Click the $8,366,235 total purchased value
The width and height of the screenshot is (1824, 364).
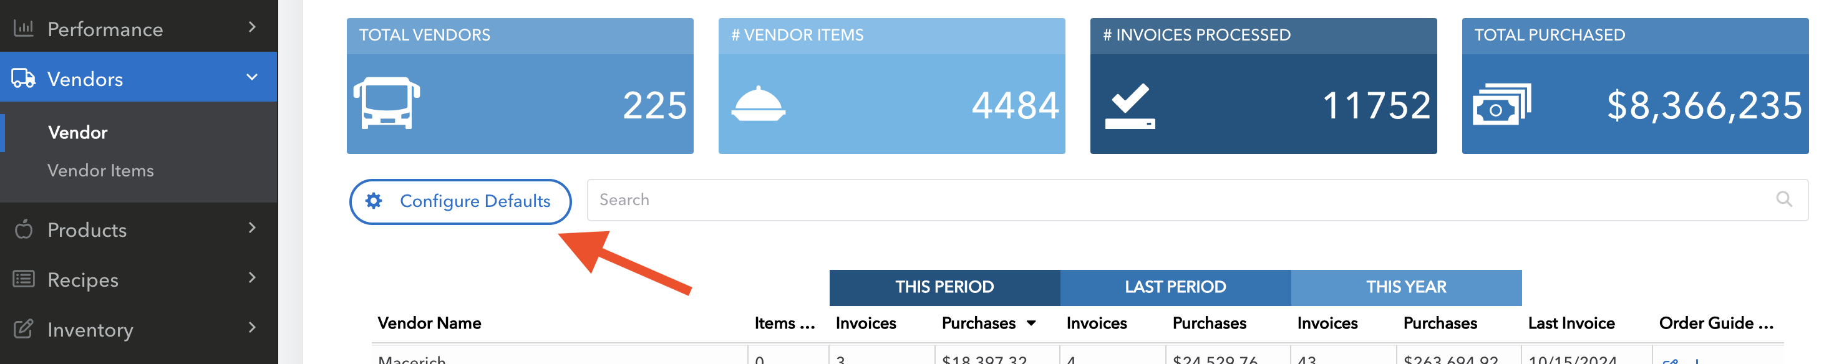(x=1704, y=106)
